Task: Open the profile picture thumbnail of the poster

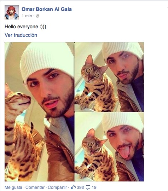Action: click(x=12, y=12)
